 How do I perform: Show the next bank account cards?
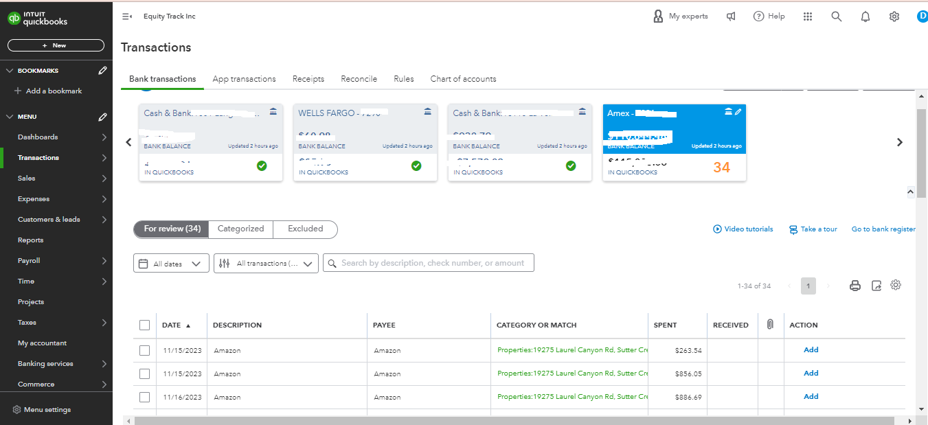pyautogui.click(x=900, y=142)
